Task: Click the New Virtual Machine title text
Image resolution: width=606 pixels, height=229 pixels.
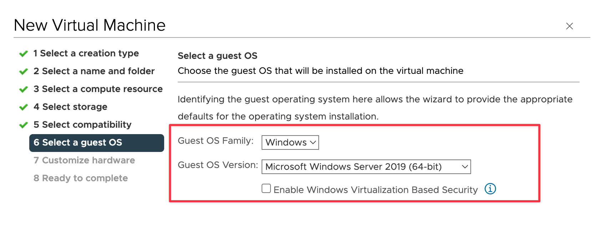Action: pos(90,25)
